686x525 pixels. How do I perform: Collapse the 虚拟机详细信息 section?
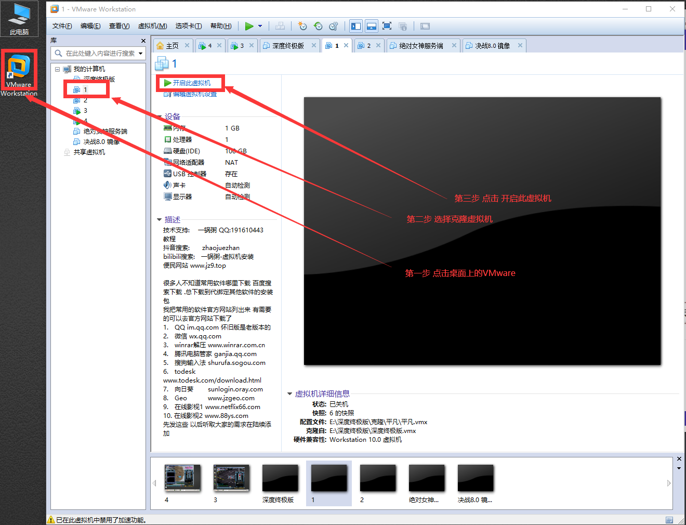click(x=289, y=393)
